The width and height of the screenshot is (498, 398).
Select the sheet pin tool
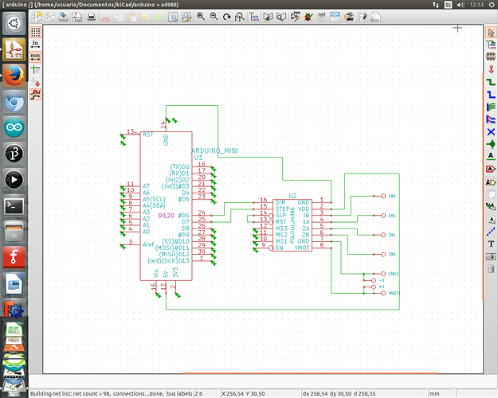tap(491, 220)
